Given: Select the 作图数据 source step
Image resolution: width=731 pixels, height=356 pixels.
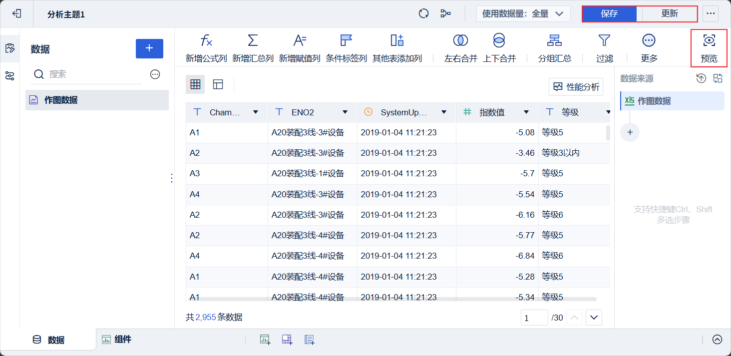Looking at the screenshot, I should [x=672, y=101].
